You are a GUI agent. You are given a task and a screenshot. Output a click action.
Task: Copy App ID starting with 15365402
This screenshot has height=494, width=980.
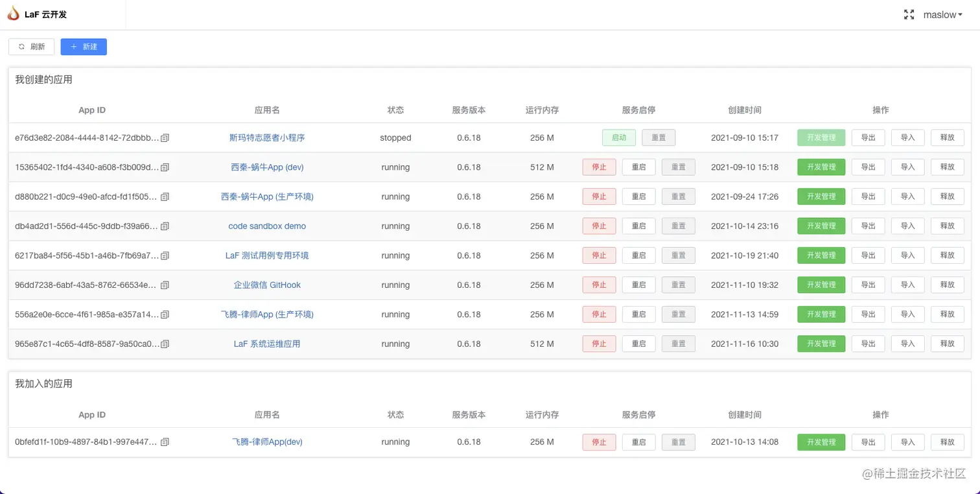165,167
